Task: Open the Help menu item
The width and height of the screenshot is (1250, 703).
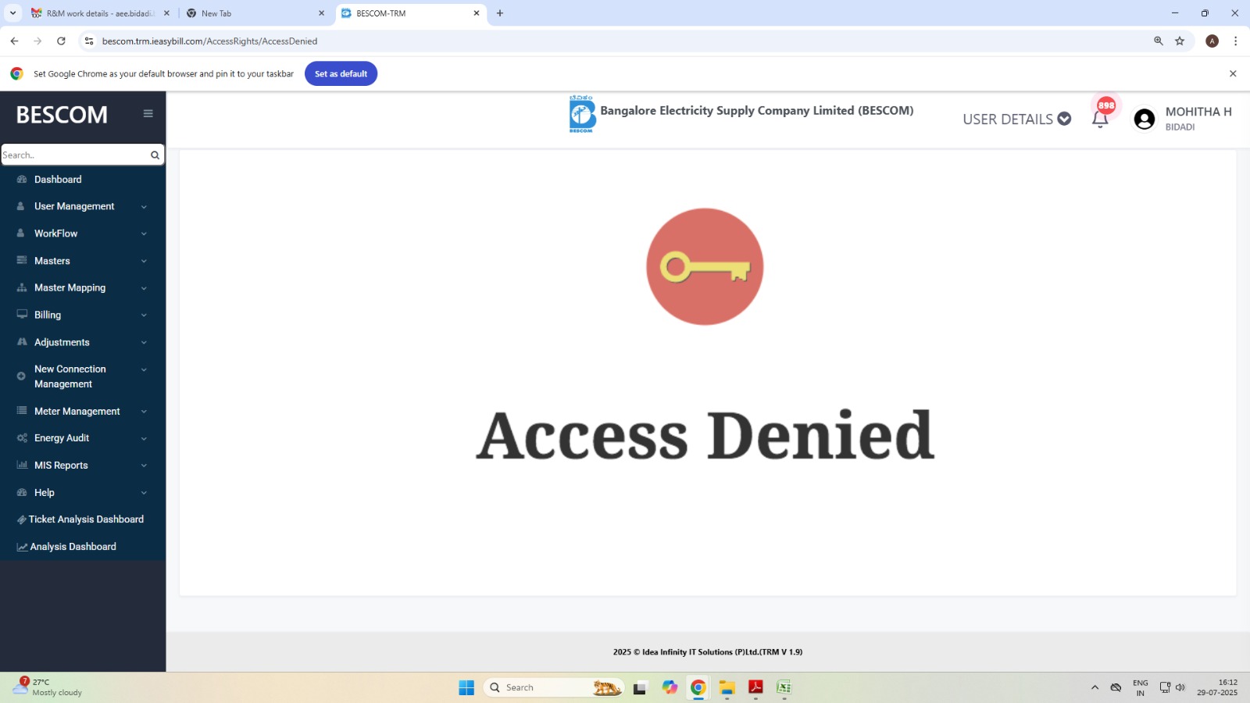Action: pyautogui.click(x=45, y=493)
